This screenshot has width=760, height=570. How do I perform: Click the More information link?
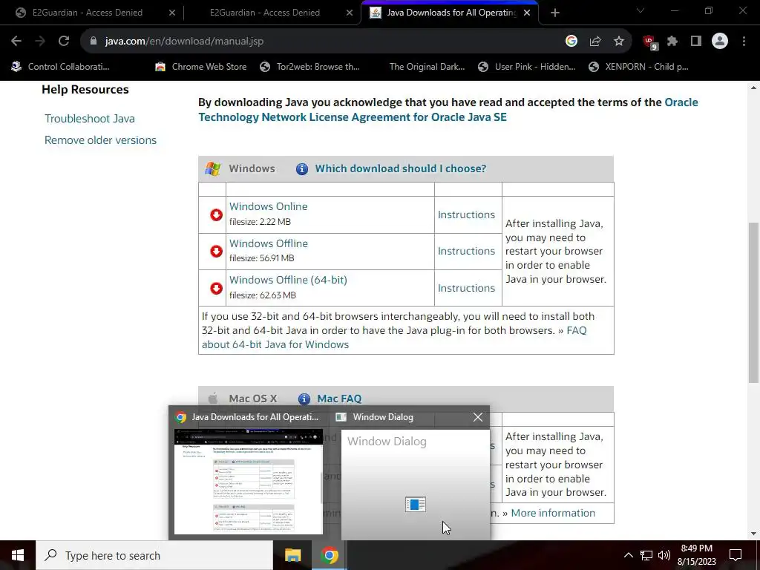(553, 514)
